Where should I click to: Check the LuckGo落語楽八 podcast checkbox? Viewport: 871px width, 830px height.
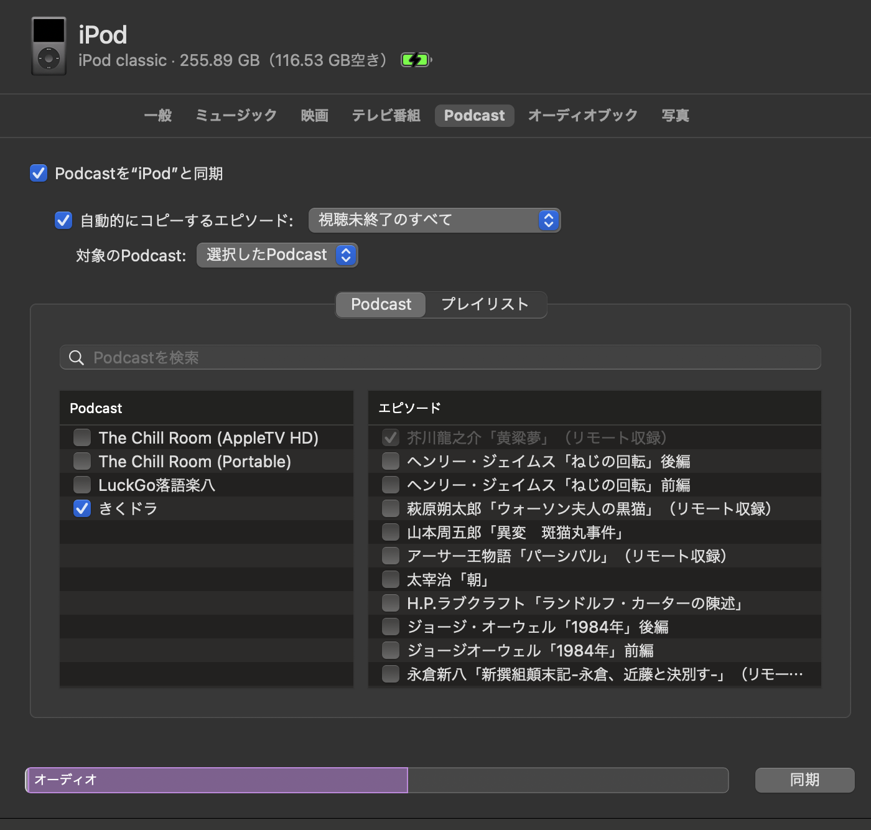[x=82, y=485]
